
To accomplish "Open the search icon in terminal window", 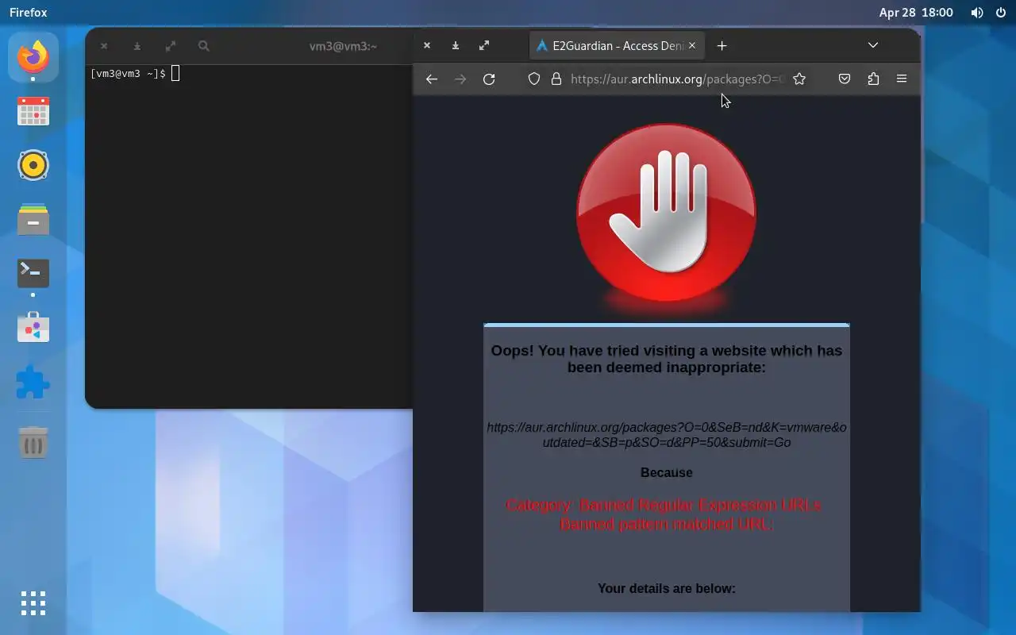I will click(x=204, y=46).
